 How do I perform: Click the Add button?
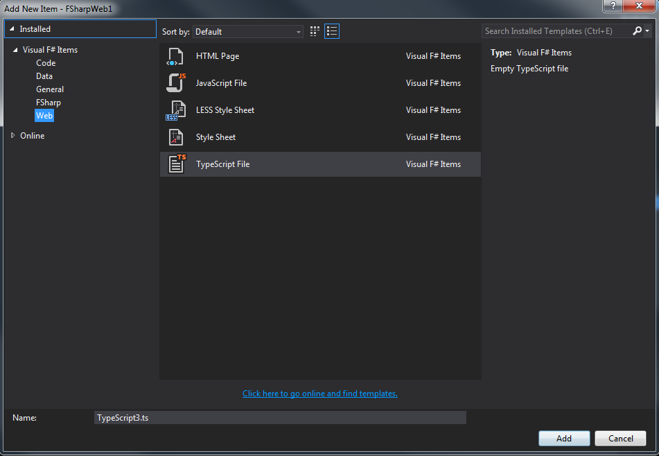tap(563, 438)
